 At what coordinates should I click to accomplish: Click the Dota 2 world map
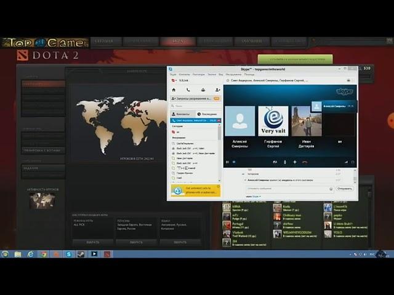click(121, 125)
